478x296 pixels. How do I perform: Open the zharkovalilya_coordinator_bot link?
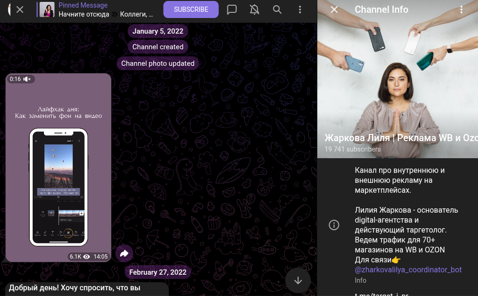(x=408, y=270)
